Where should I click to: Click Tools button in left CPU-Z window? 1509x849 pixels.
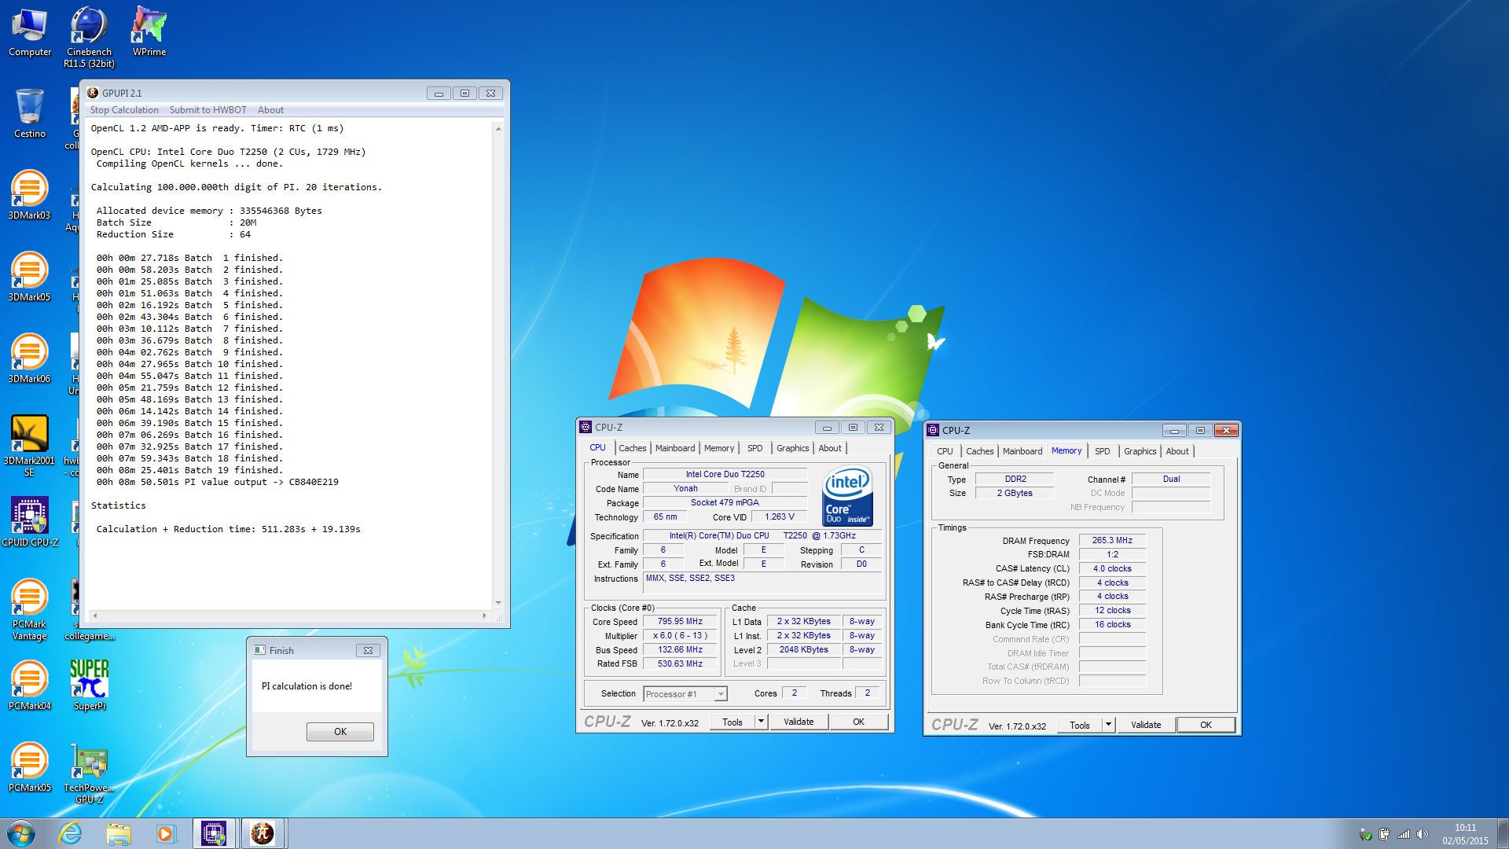pos(732,722)
